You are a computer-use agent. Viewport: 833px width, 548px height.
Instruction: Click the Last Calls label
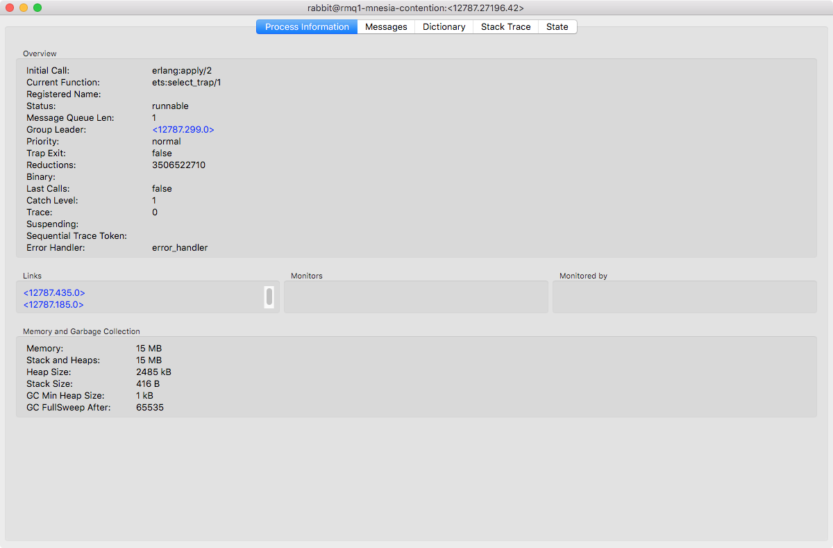click(x=48, y=189)
